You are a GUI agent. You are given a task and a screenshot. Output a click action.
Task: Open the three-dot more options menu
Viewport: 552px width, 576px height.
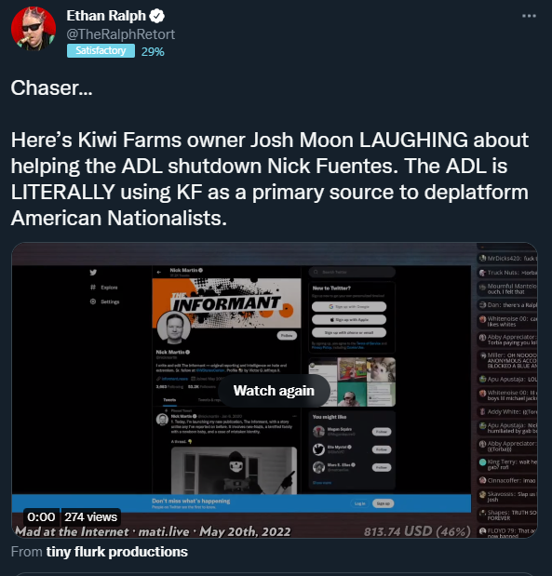(x=529, y=16)
